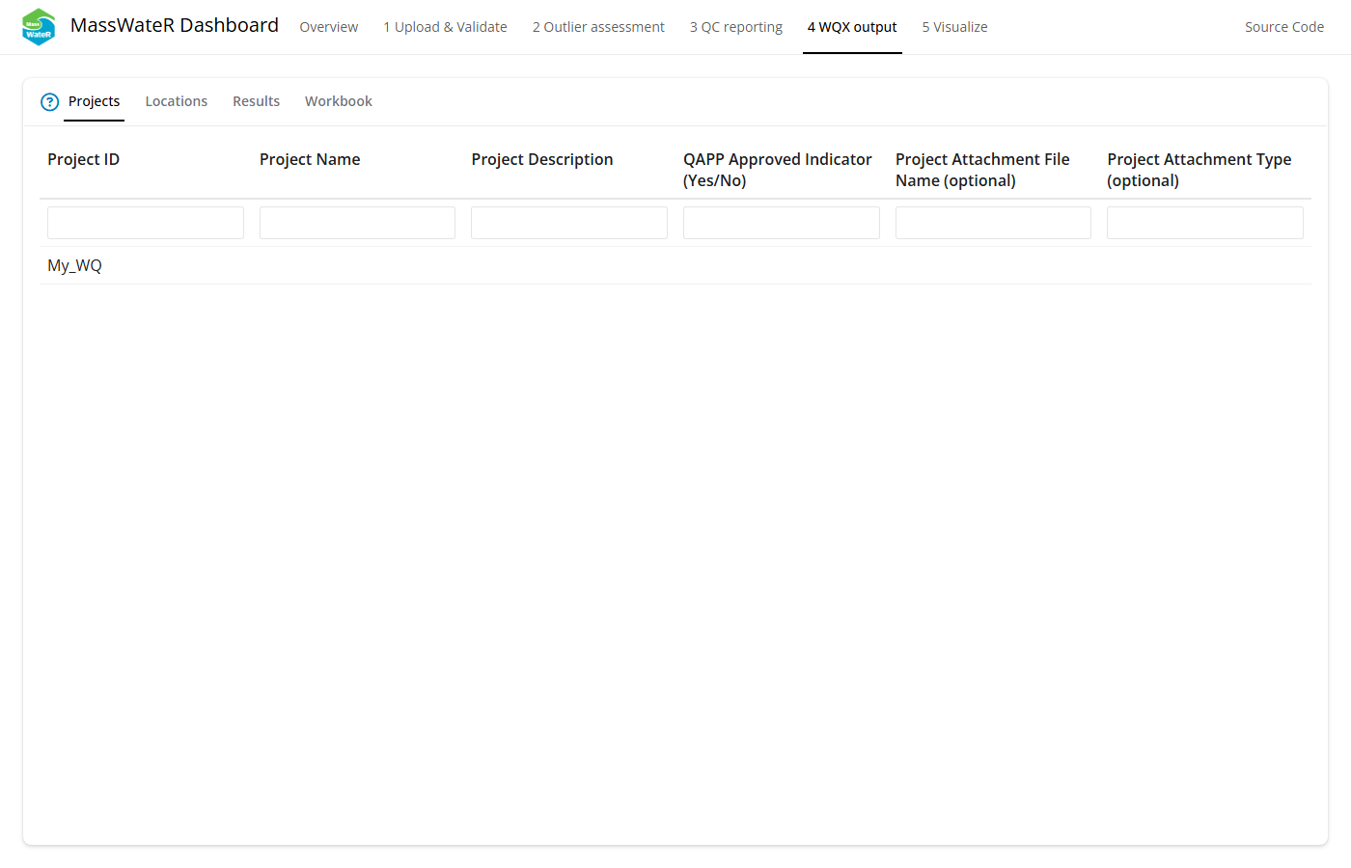Click the MassWateR Dashboard title
This screenshot has width=1351, height=868.
(175, 25)
